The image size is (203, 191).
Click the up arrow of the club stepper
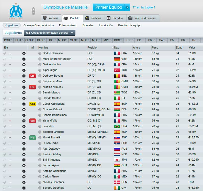coord(33,9)
